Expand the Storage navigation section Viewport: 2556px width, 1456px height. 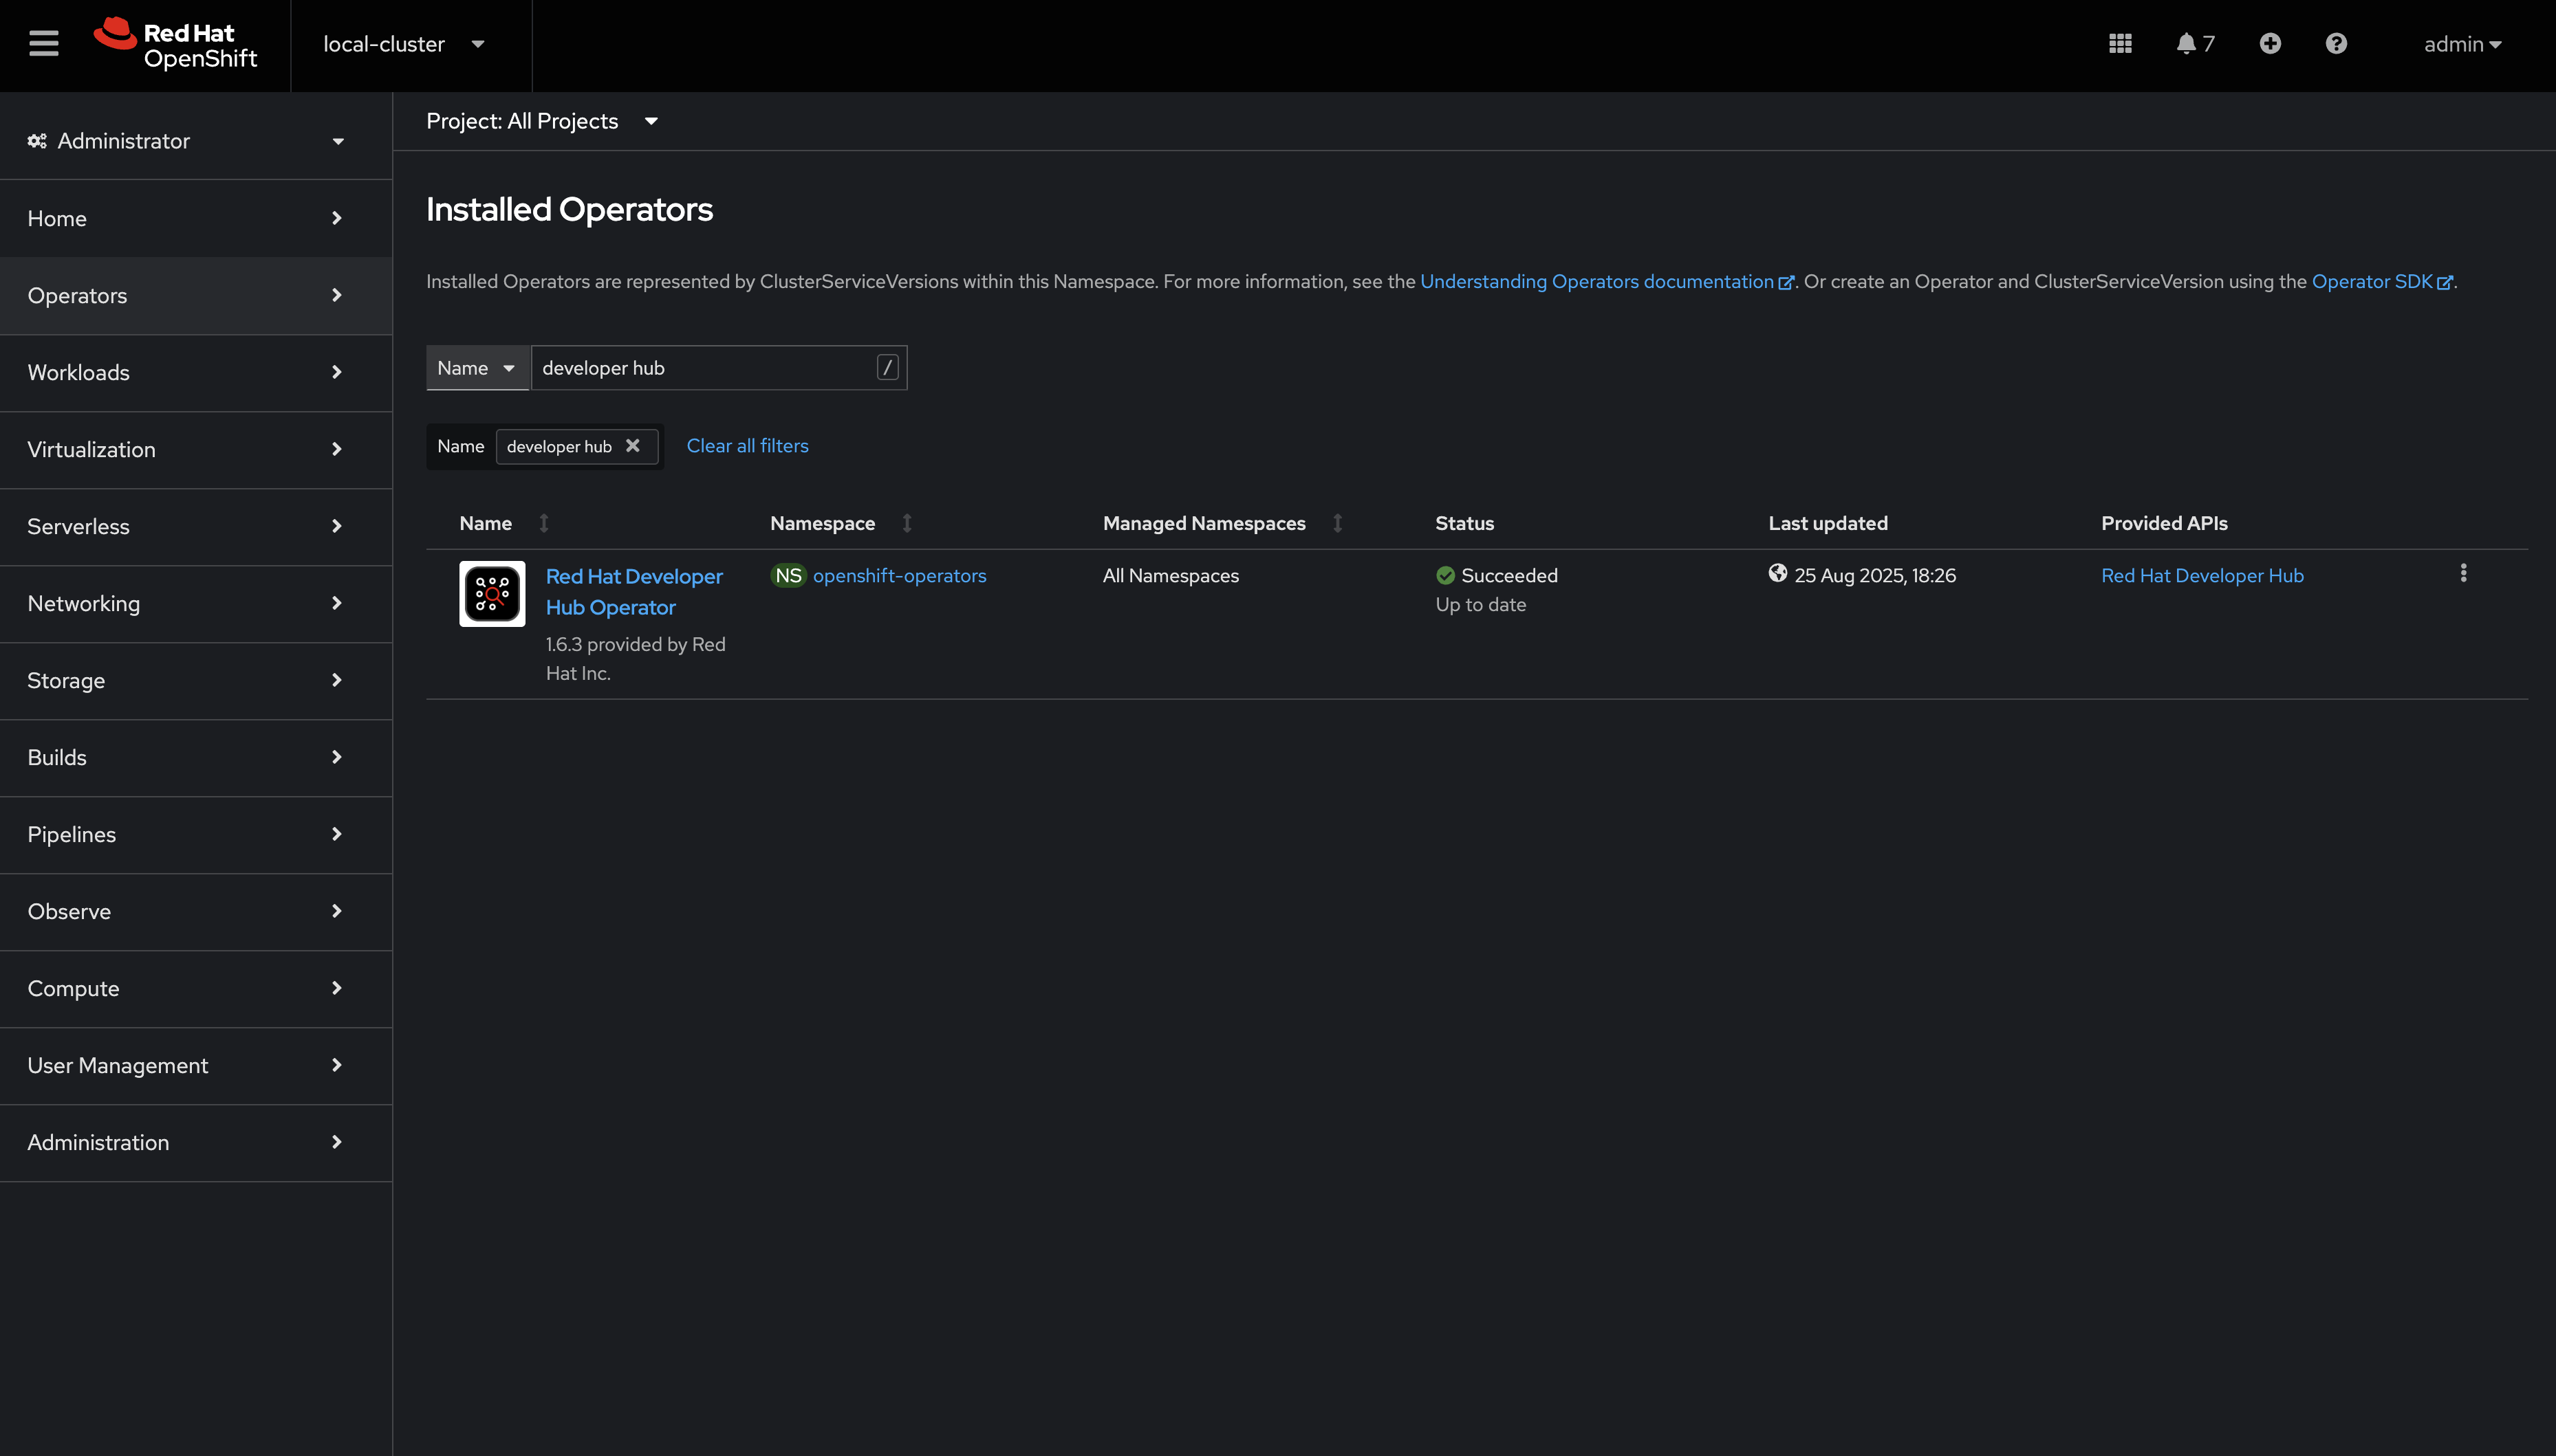tap(196, 680)
